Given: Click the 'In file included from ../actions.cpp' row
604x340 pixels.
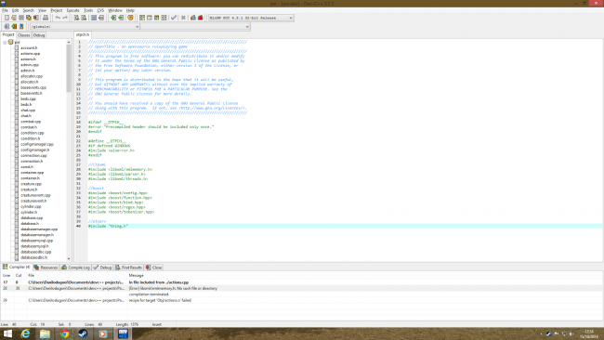Looking at the screenshot, I should 302,282.
